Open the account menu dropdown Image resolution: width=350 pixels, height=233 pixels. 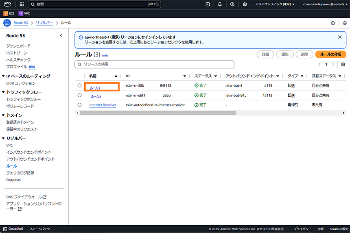click(325, 4)
